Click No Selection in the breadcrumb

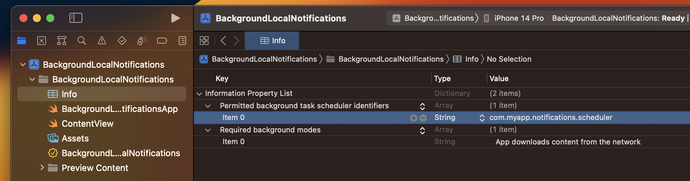pyautogui.click(x=509, y=59)
